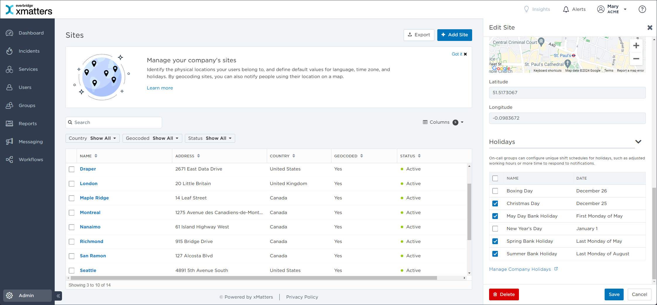This screenshot has height=305, width=657.
Task: Open the Country filter dropdown
Action: coord(92,138)
